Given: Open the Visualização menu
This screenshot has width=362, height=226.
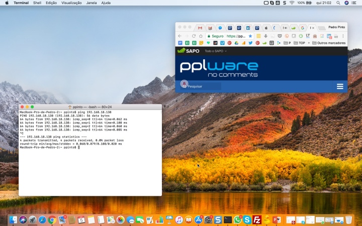Looking at the screenshot, I should coord(71,3).
